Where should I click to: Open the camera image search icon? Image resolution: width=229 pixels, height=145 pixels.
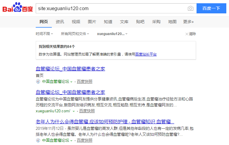(x=191, y=8)
